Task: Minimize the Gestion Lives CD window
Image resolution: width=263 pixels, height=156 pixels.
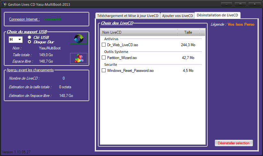Action: [x=227, y=4]
